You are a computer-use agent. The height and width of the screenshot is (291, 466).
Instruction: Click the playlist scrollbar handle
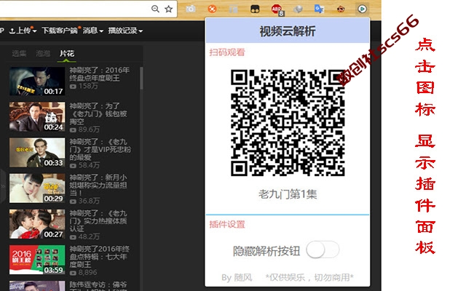coord(141,78)
